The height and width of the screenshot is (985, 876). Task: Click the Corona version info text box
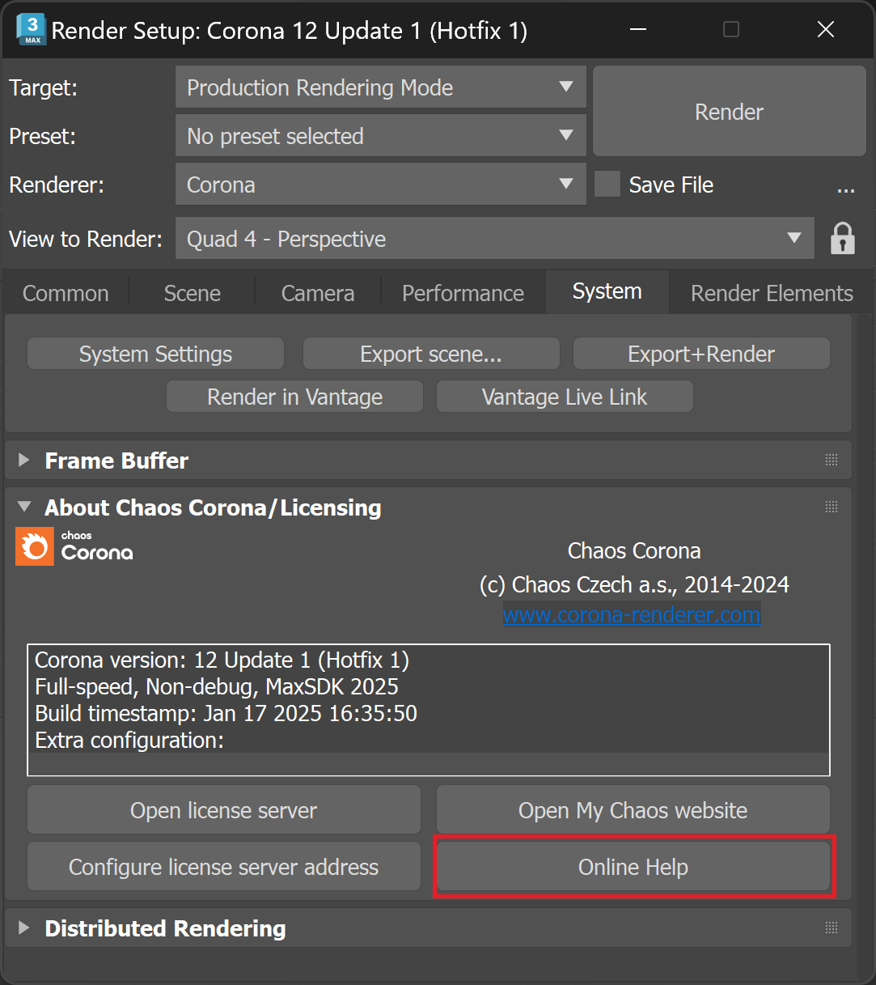[x=429, y=710]
